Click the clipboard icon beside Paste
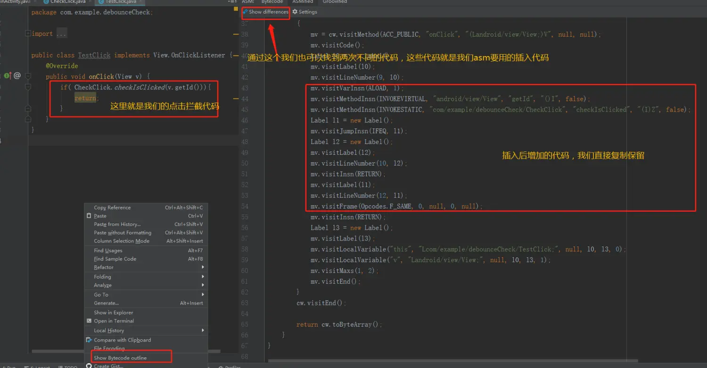 89,216
